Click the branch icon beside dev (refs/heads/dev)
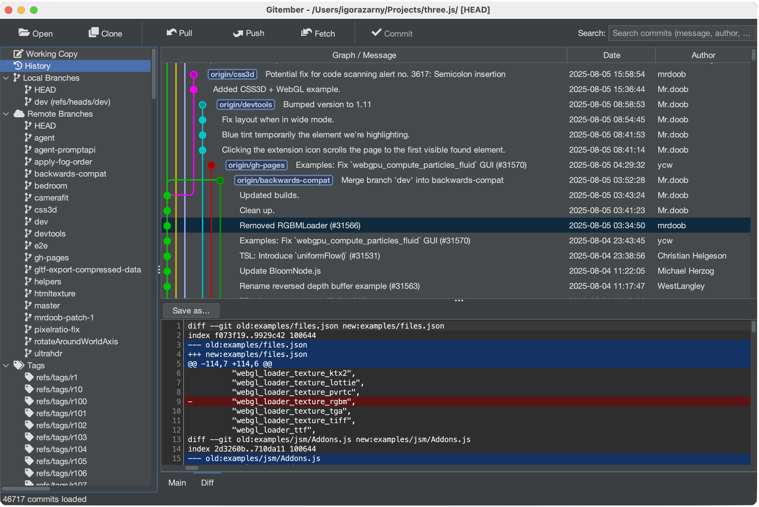 click(28, 102)
